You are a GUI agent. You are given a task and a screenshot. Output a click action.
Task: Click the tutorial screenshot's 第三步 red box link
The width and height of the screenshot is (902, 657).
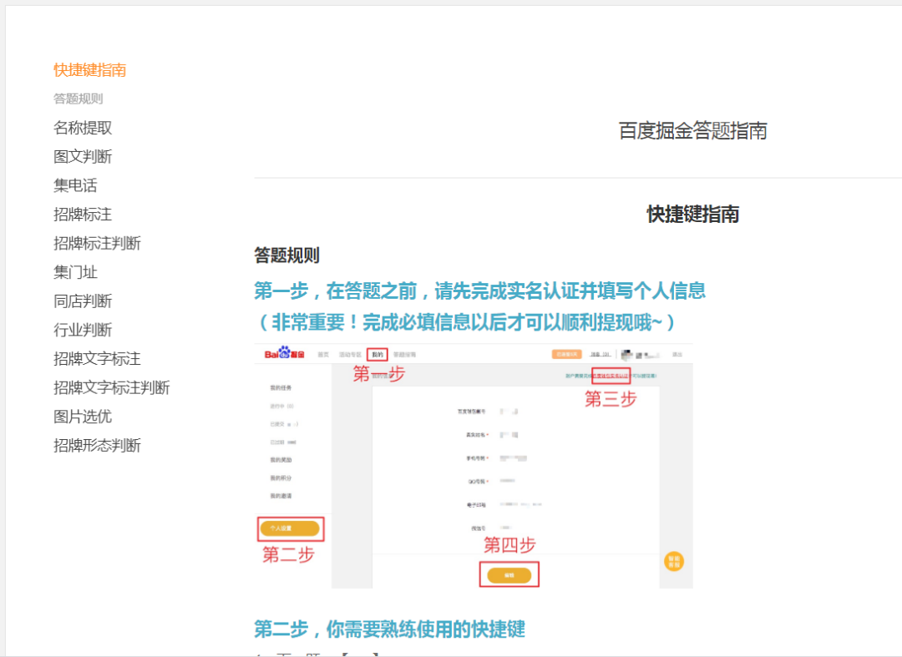click(x=611, y=377)
